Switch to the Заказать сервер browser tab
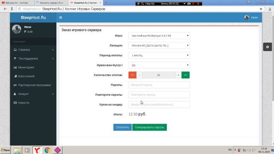The height and width of the screenshot is (154, 274). pyautogui.click(x=51, y=3)
